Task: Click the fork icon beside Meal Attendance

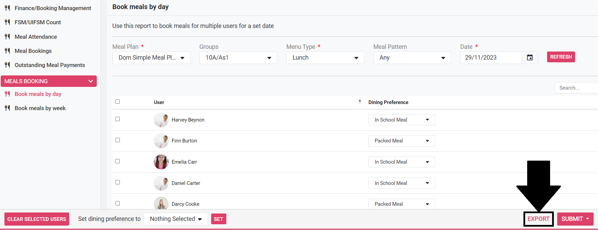Action: pos(7,37)
